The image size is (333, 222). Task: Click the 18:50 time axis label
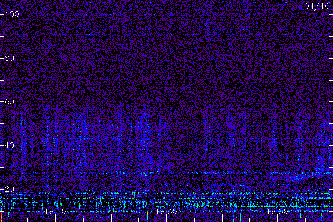277,212
